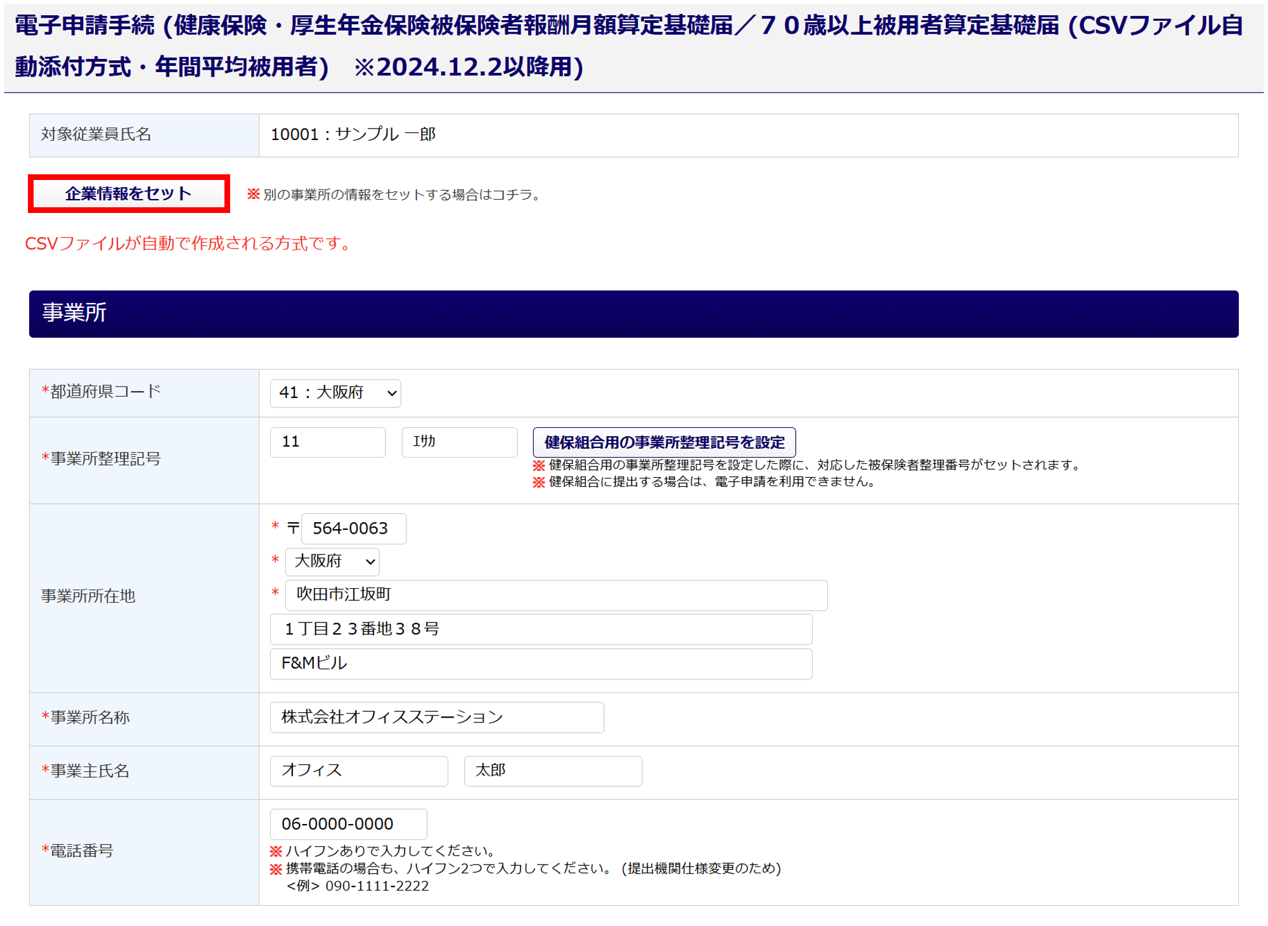The height and width of the screenshot is (926, 1268).
Task: Click the first 事業所整理記号 field containing 11
Action: (327, 442)
